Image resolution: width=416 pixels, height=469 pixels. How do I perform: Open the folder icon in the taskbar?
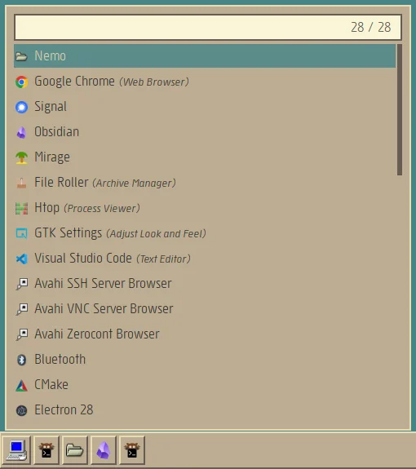[x=74, y=450]
